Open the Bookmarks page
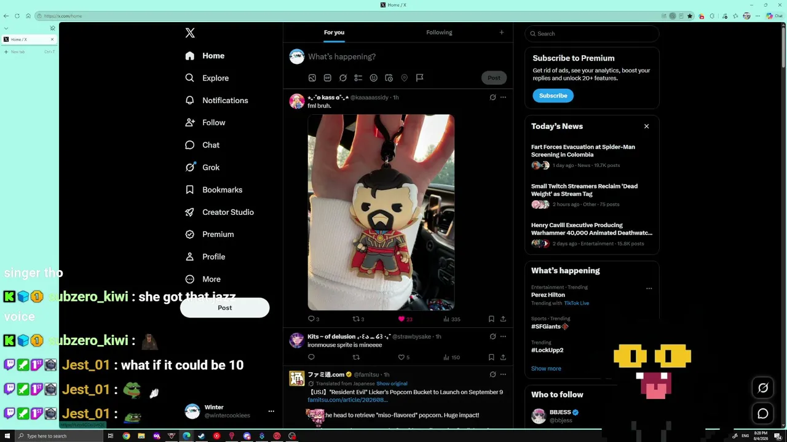The image size is (787, 442). pyautogui.click(x=213, y=190)
